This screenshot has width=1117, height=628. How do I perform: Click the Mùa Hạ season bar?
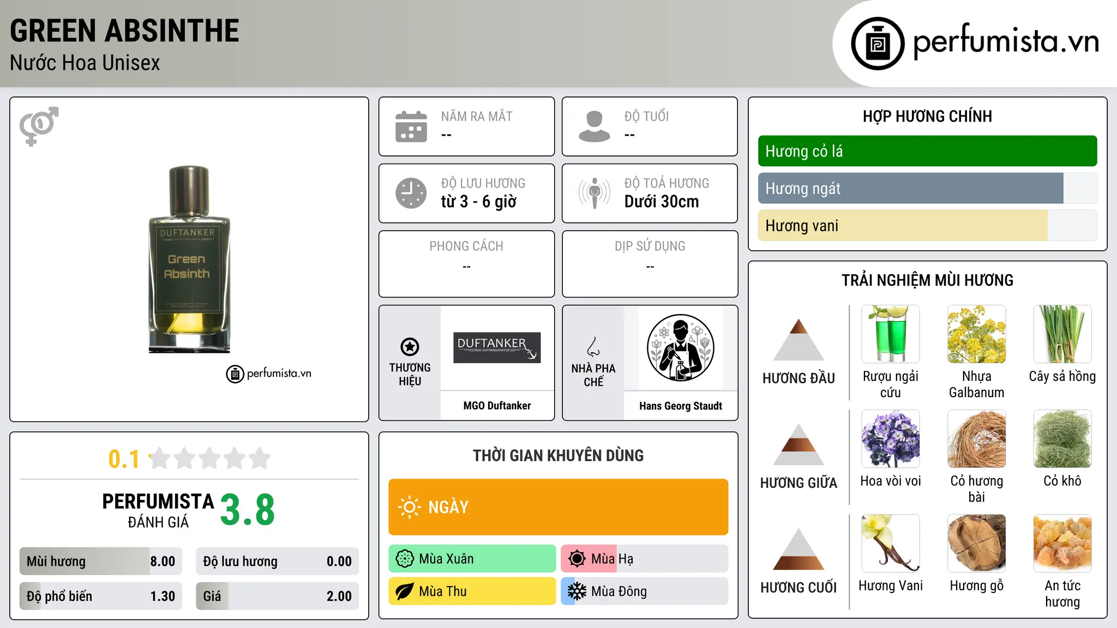pyautogui.click(x=645, y=559)
